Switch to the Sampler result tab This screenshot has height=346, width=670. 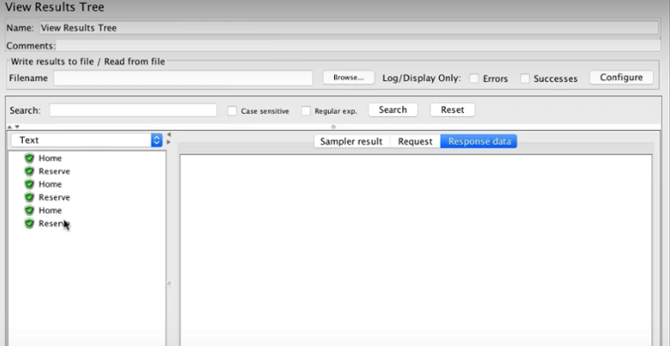tap(351, 141)
